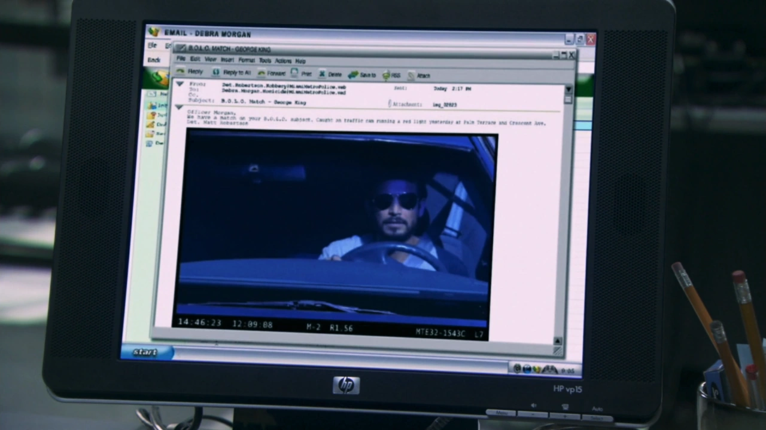Click the Email - Debra Morgan window title icon
766x430 pixels.
(x=154, y=32)
